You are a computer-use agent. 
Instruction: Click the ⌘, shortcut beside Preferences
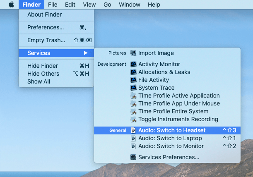coord(83,27)
